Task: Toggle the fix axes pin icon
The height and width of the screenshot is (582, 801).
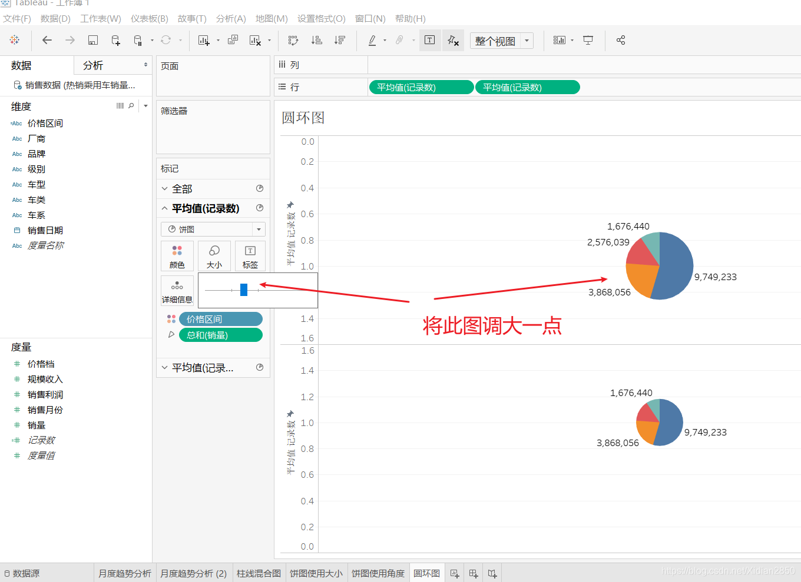Action: coord(453,40)
